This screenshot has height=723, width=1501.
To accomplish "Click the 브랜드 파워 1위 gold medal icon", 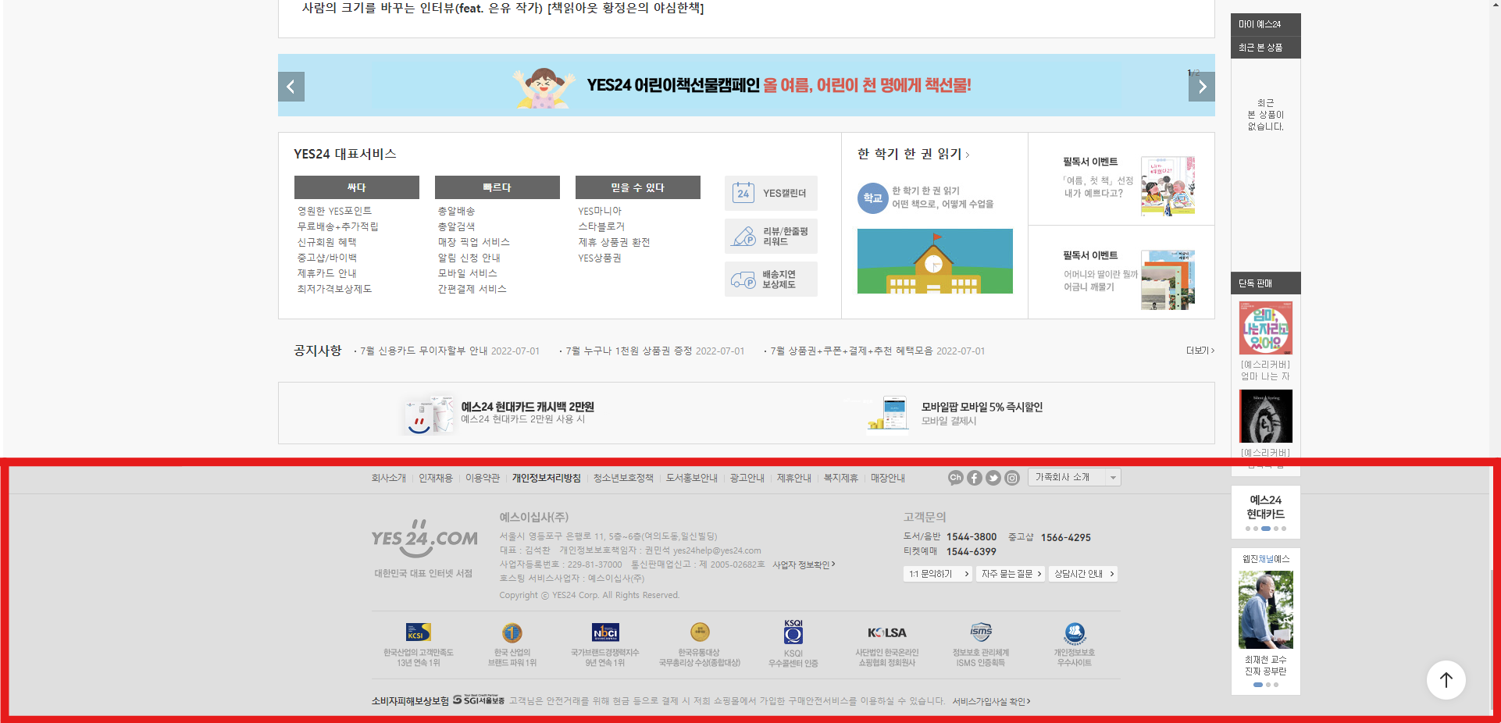I will (512, 632).
